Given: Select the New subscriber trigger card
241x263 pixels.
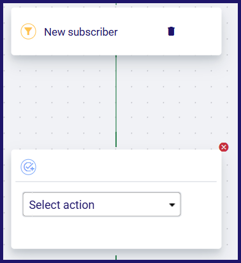Looking at the screenshot, I should (x=116, y=31).
